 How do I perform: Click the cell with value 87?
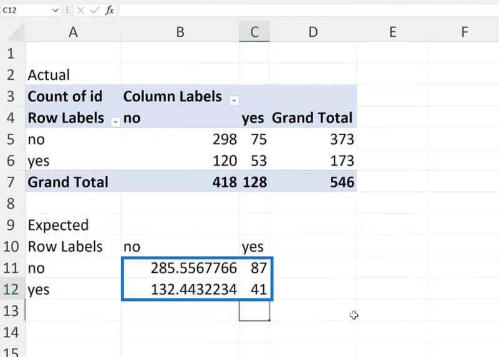254,268
